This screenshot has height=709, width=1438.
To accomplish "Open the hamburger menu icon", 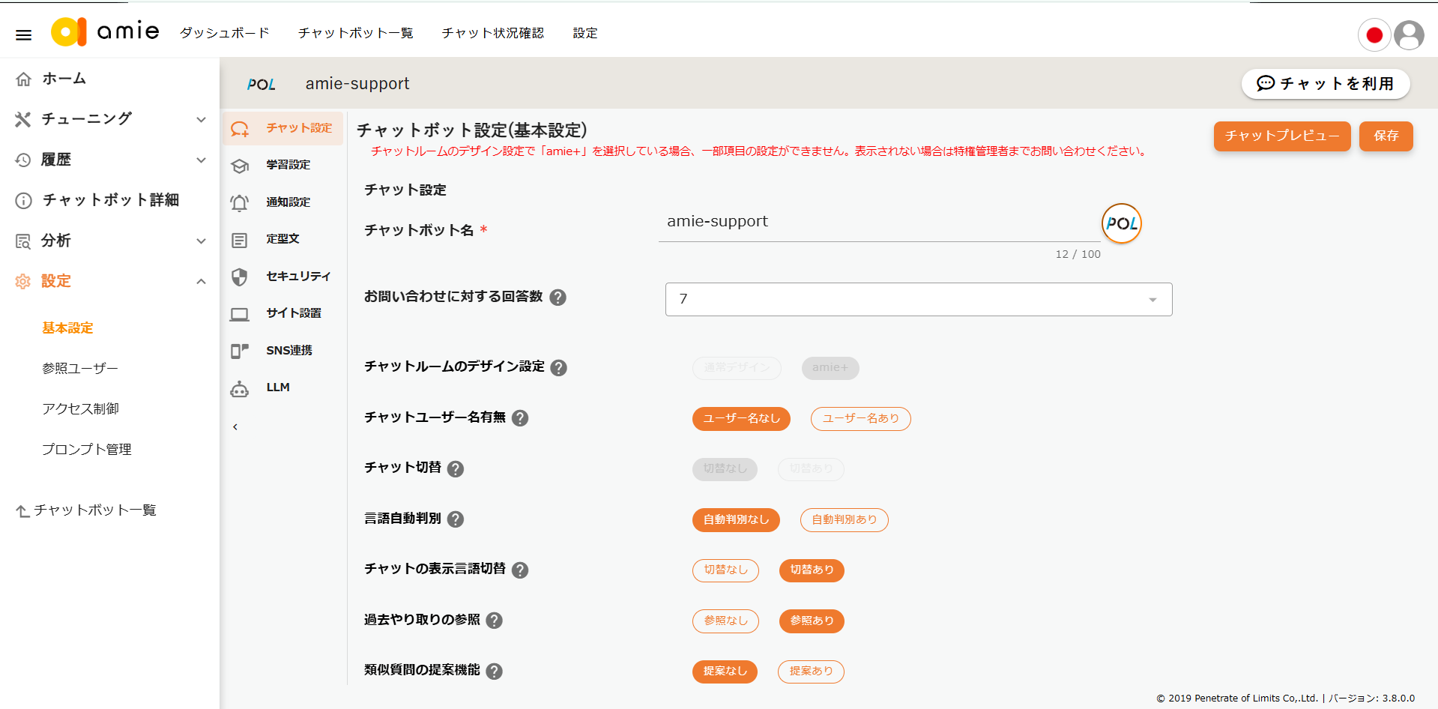I will pyautogui.click(x=23, y=34).
